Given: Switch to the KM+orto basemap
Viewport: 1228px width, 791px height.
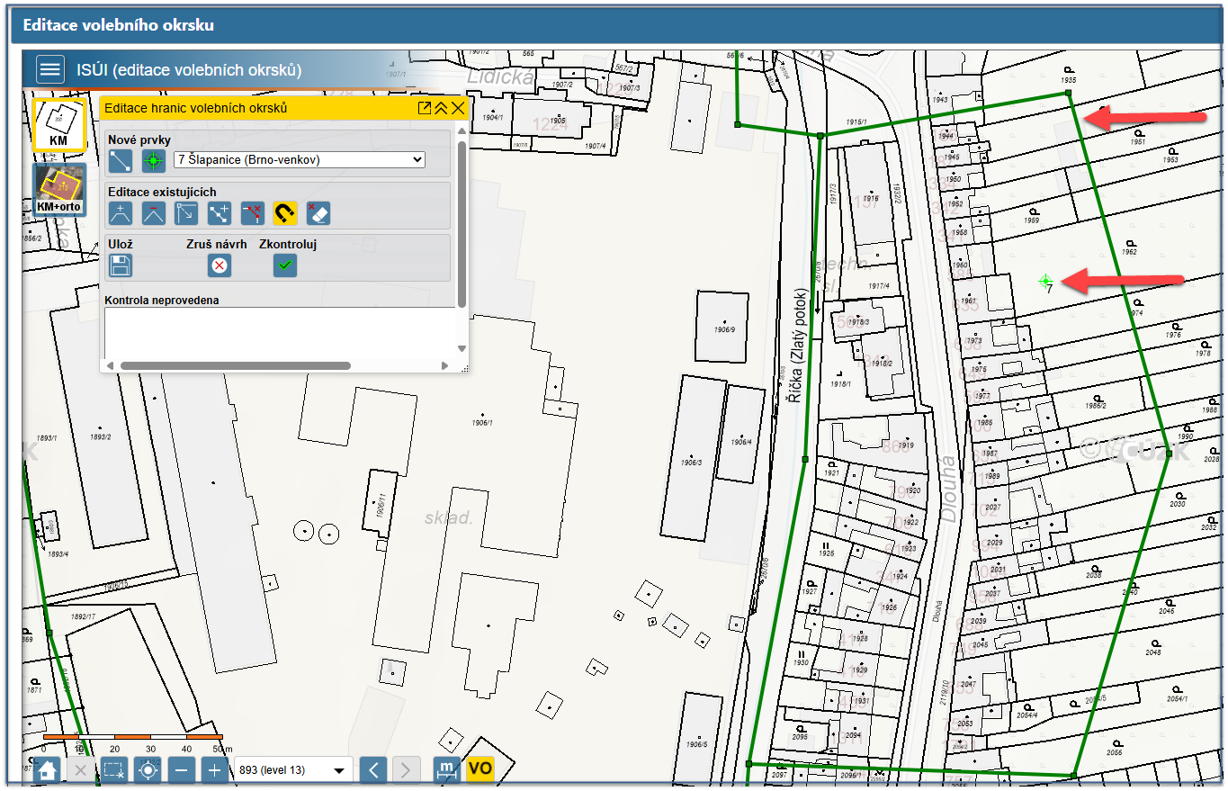Looking at the screenshot, I should coord(59,190).
